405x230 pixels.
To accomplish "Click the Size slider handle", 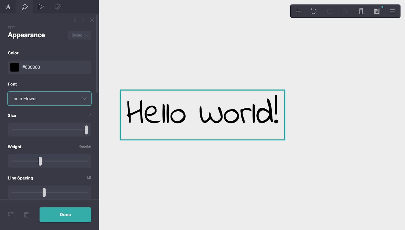I will (x=86, y=130).
